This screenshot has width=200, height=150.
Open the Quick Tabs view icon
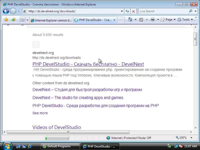pos(22,20)
